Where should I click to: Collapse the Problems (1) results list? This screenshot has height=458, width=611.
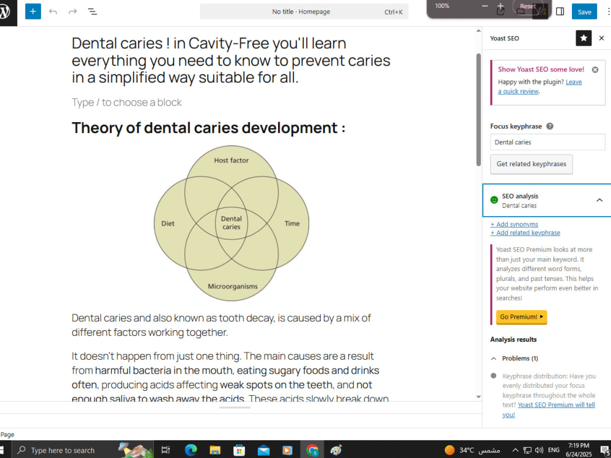point(494,358)
